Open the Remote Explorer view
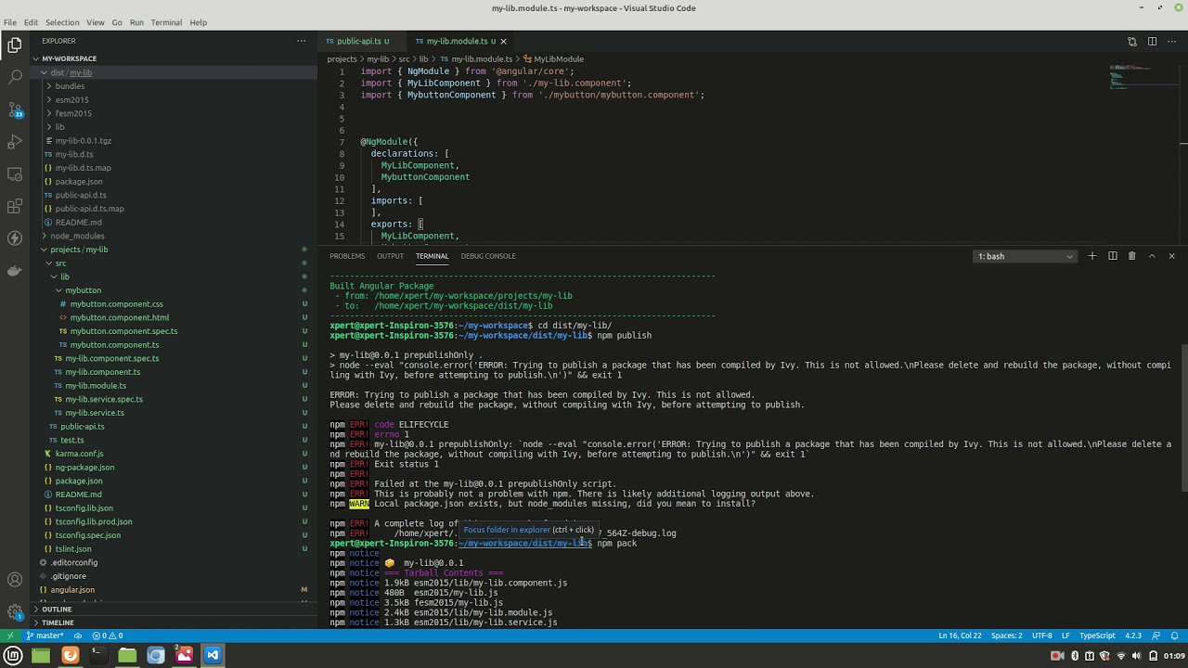This screenshot has height=668, width=1188. coord(15,174)
